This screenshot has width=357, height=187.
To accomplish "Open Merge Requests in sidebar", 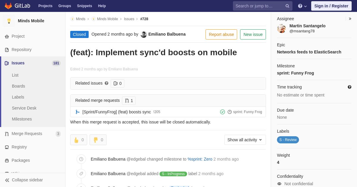I will [27, 134].
